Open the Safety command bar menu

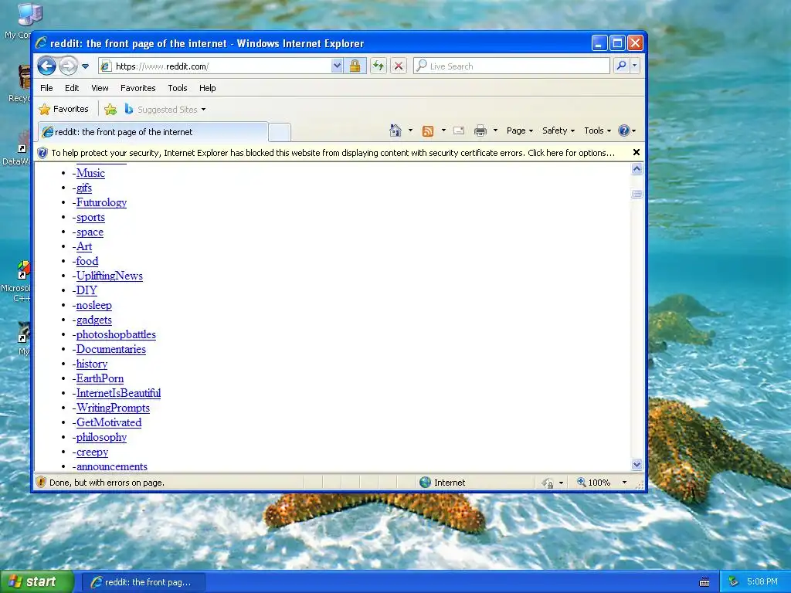(558, 130)
